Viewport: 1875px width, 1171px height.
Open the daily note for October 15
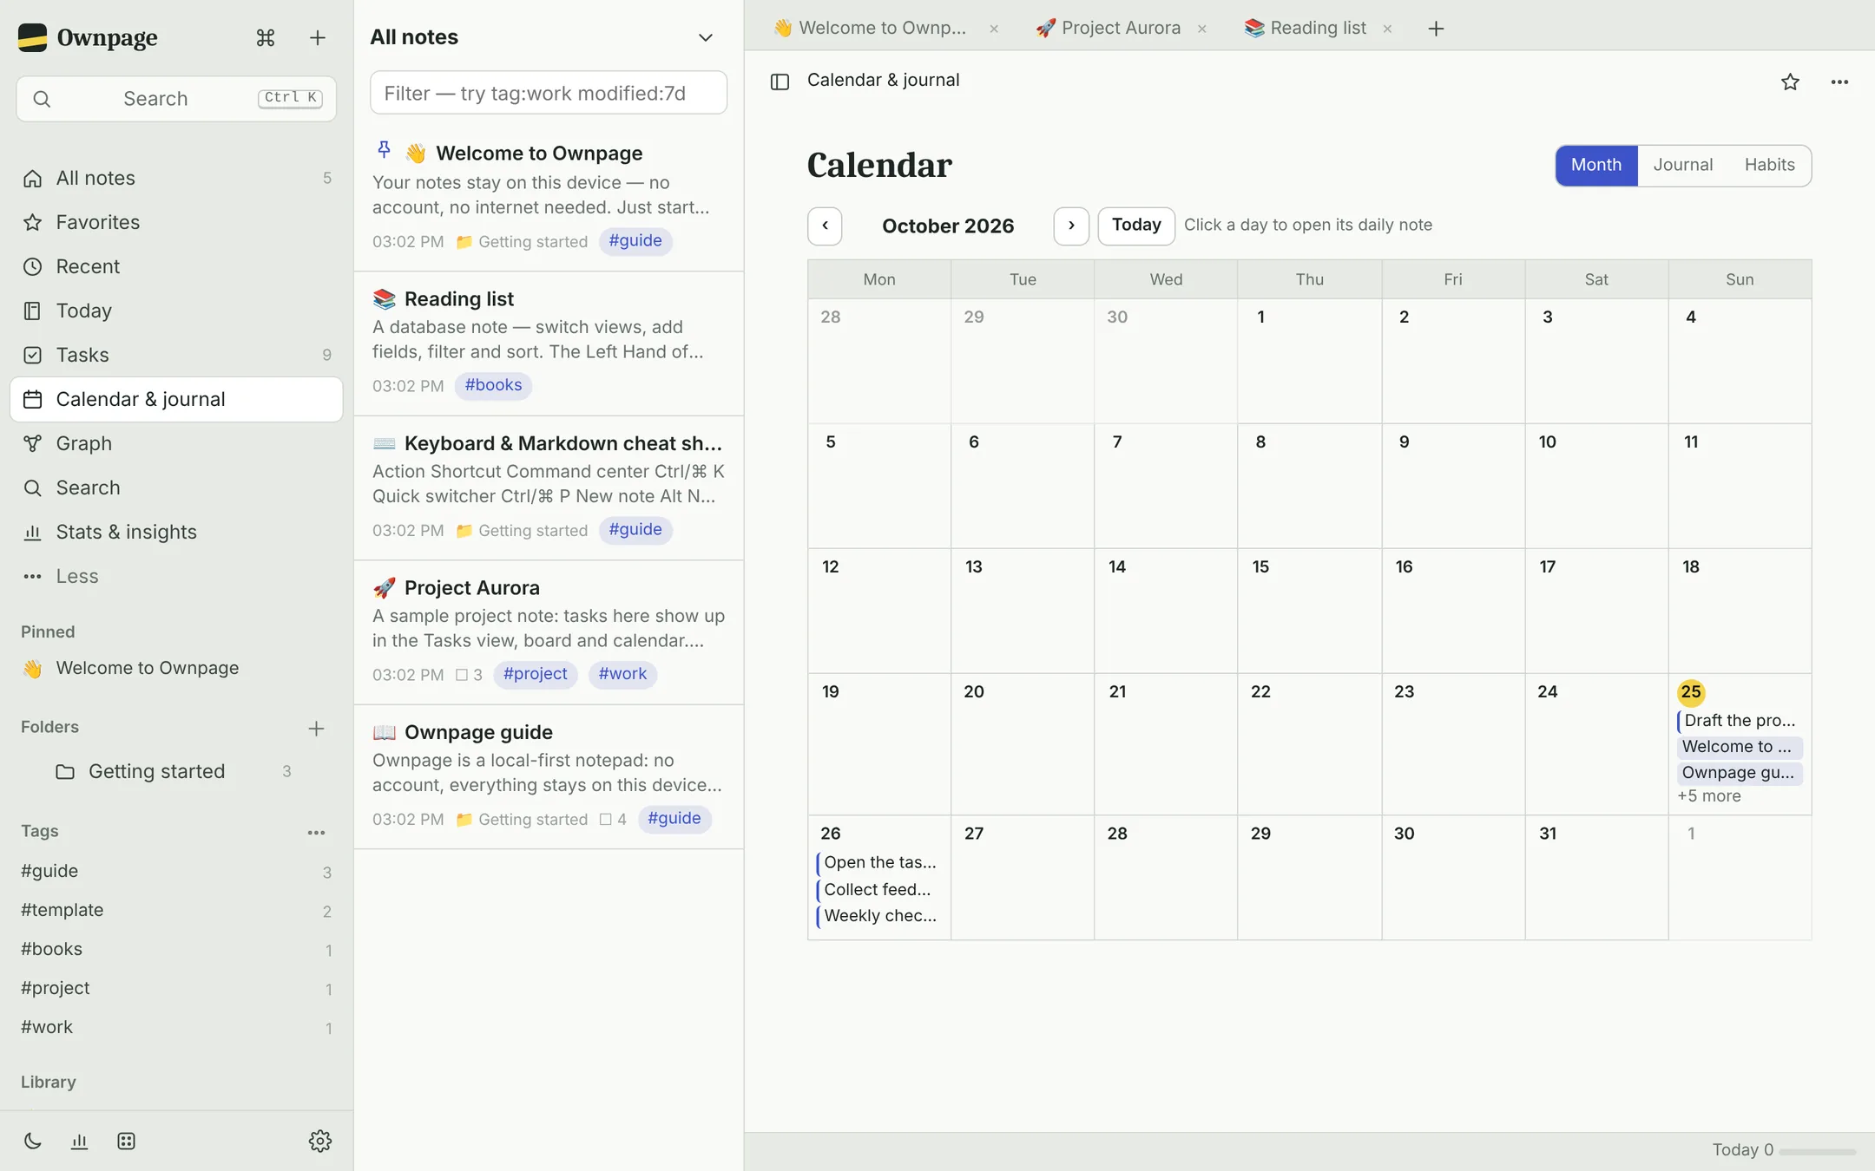(1309, 611)
